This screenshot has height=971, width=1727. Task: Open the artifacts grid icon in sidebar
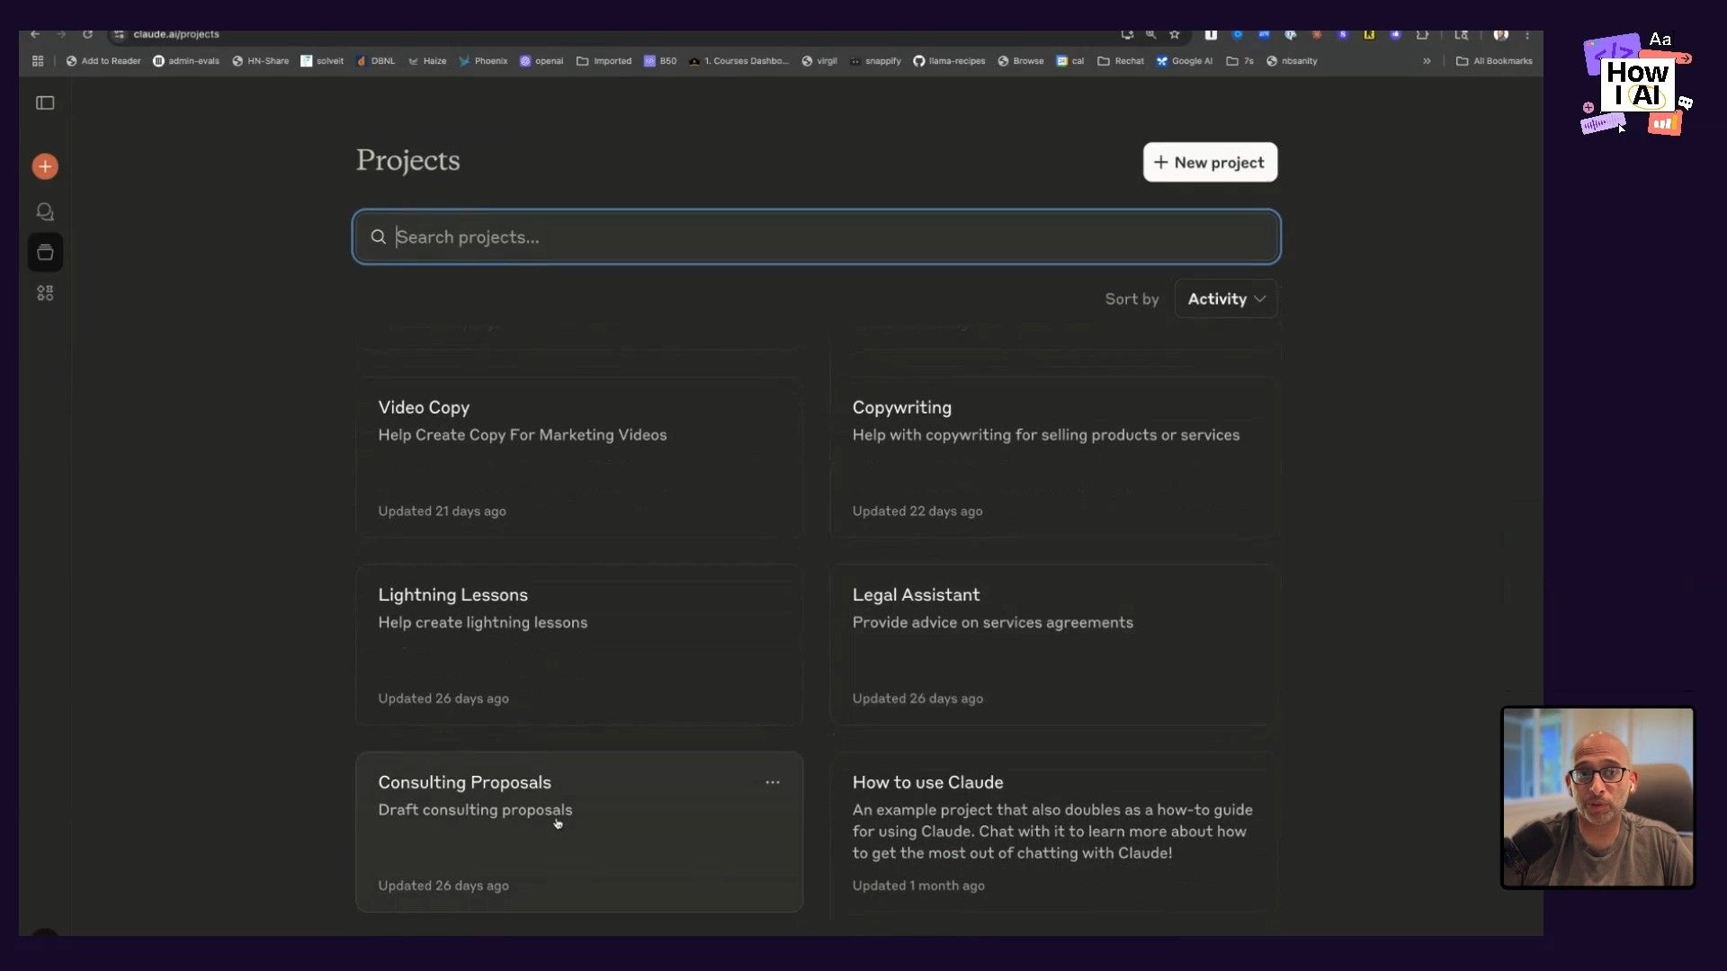coord(45,293)
